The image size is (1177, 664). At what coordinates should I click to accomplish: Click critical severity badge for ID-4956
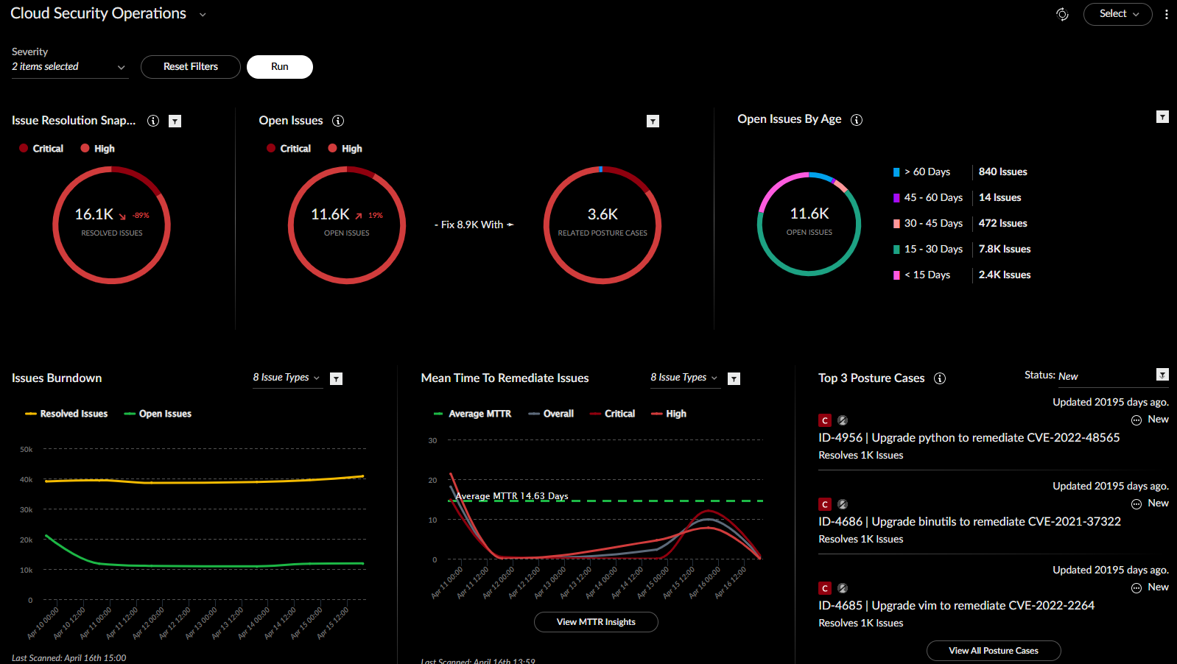pyautogui.click(x=825, y=420)
